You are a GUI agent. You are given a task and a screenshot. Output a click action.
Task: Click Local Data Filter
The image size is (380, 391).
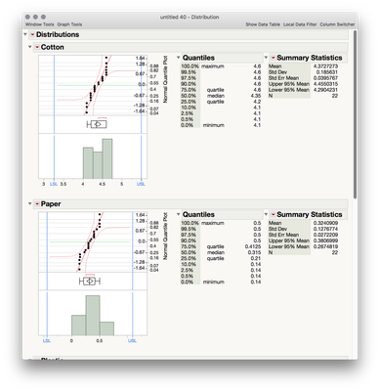[x=300, y=24]
